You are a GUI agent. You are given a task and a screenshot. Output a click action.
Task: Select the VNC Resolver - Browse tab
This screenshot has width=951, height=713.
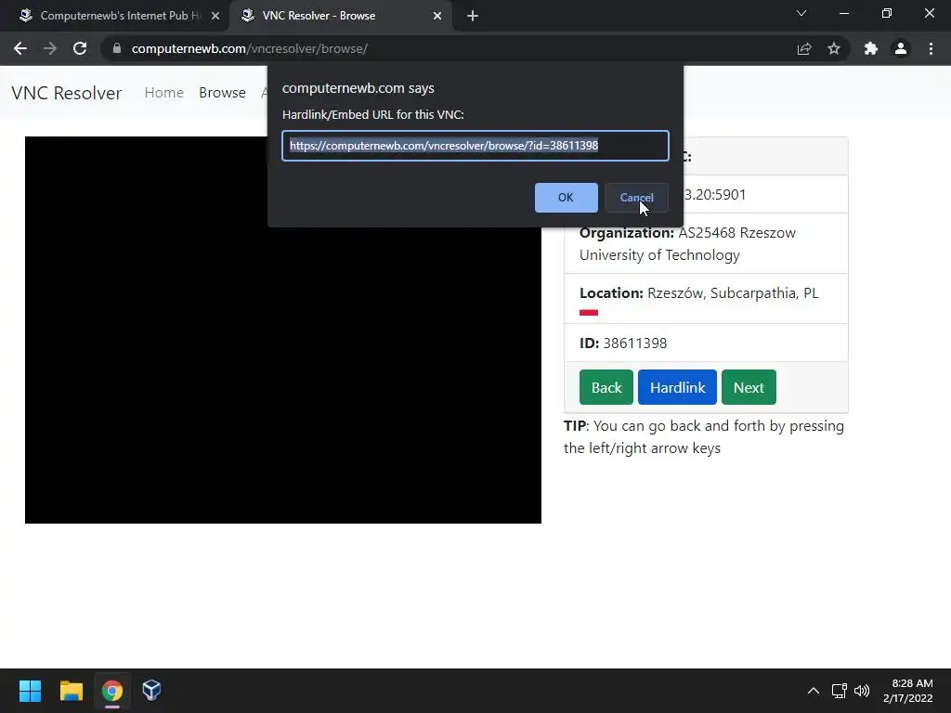[x=341, y=16]
